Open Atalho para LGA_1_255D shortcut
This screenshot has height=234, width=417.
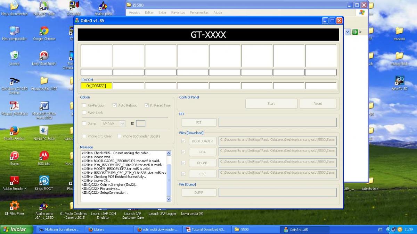click(44, 210)
